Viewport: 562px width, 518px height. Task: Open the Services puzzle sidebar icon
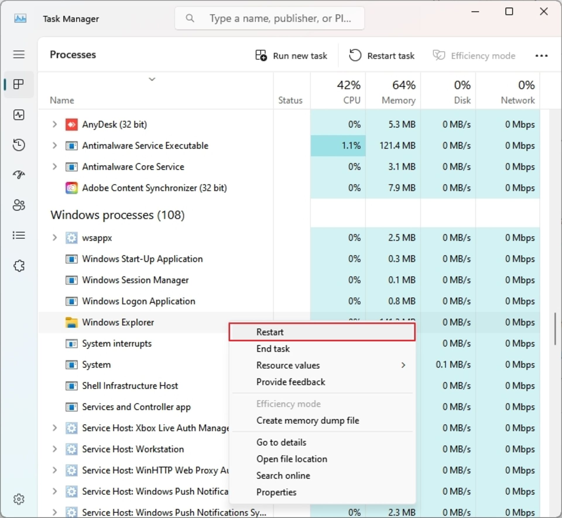point(19,266)
